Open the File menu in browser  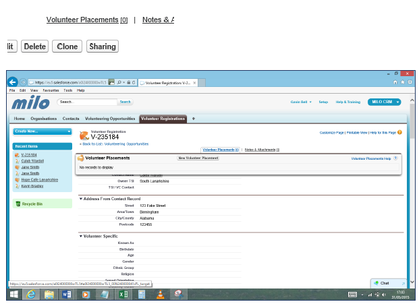tap(12, 90)
